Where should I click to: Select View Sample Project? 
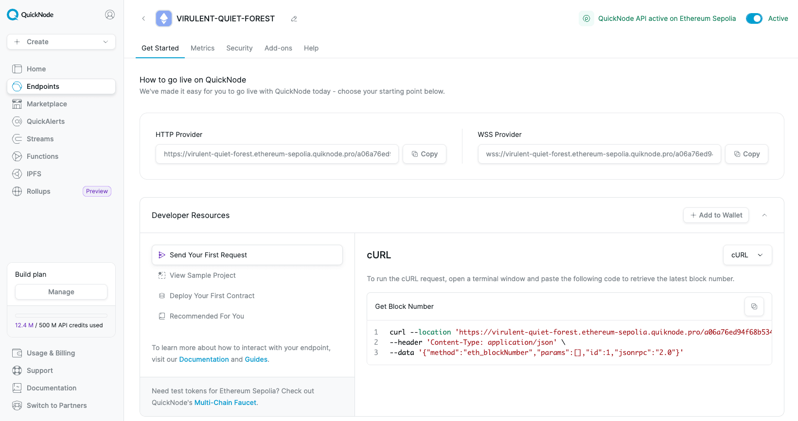(x=247, y=275)
